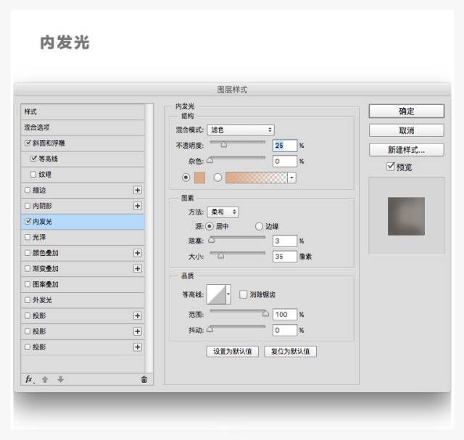Click the 设置为默认值 button

pos(232,352)
